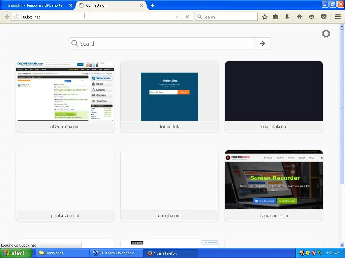The image size is (345, 258).
Task: Click the toolbar Search box
Action: (x=226, y=17)
